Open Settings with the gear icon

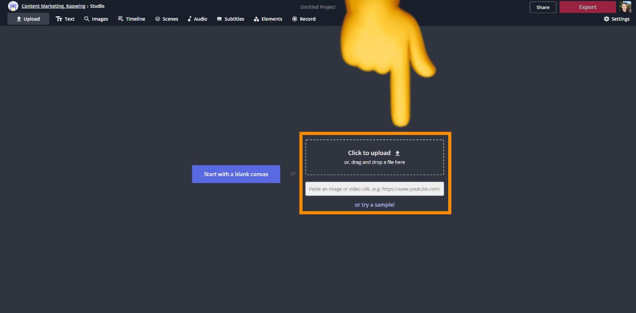(x=617, y=19)
